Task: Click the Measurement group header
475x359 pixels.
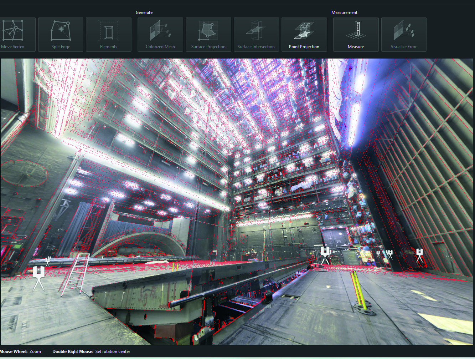Action: [x=344, y=12]
